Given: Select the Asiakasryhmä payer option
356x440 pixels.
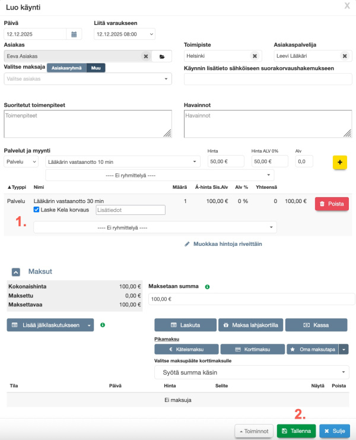Looking at the screenshot, I should tap(66, 68).
